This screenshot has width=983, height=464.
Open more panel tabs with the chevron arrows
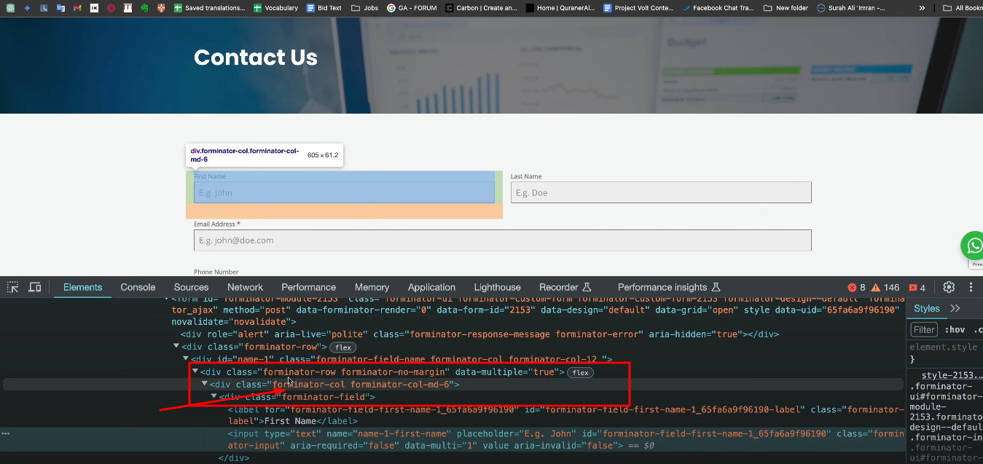(x=955, y=307)
